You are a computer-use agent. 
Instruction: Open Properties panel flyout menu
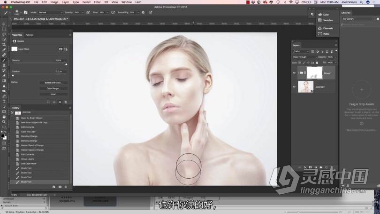[x=70, y=35]
